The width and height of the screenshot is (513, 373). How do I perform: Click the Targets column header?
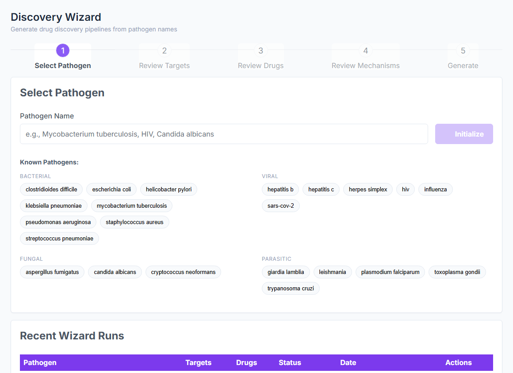198,362
